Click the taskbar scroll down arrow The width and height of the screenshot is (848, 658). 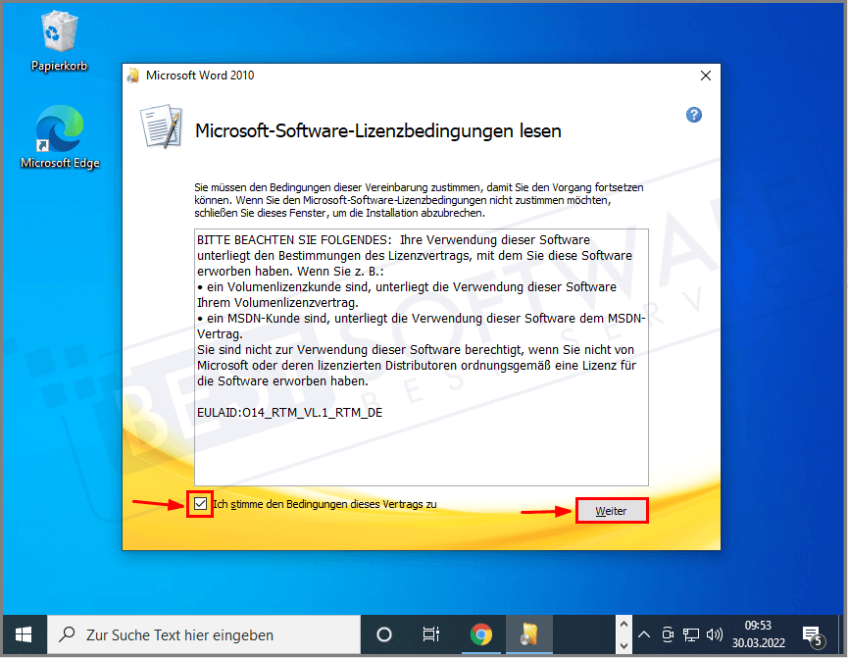pos(624,644)
